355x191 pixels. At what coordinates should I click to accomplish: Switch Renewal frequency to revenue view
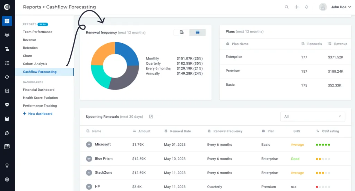[198, 33]
